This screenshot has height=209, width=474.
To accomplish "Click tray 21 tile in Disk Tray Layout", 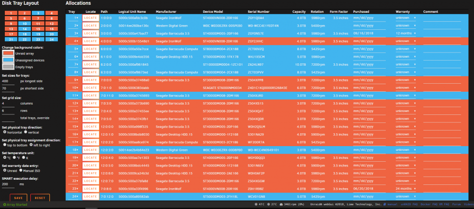I will coord(11,39).
